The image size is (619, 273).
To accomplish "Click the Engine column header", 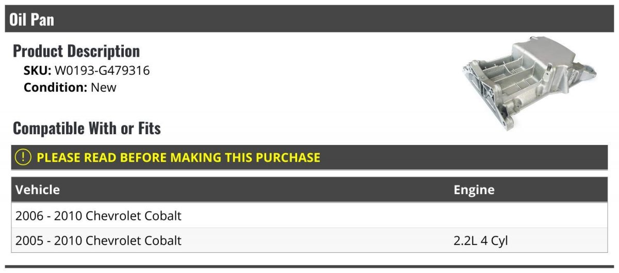I will click(x=474, y=190).
